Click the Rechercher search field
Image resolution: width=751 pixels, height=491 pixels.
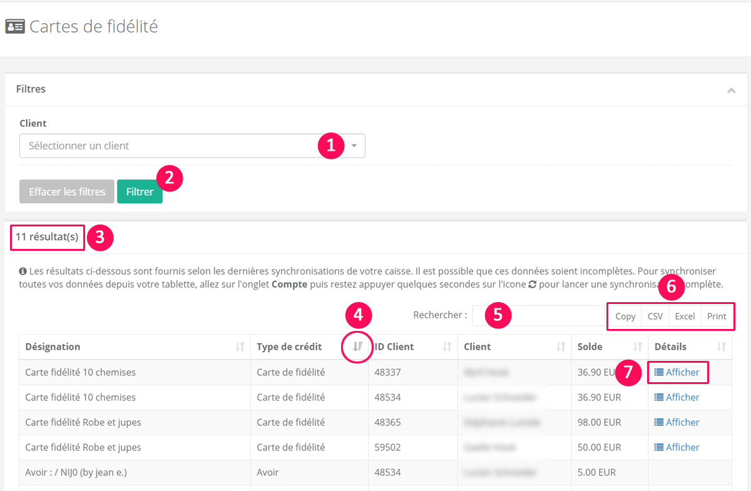[x=538, y=316]
